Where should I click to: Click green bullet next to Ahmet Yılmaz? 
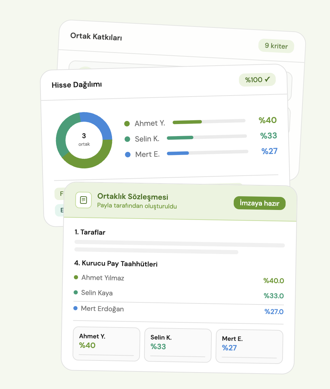point(76,277)
